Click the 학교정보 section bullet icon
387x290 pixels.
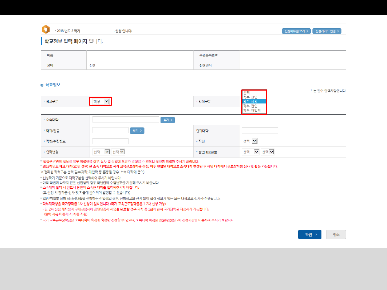tap(42, 85)
